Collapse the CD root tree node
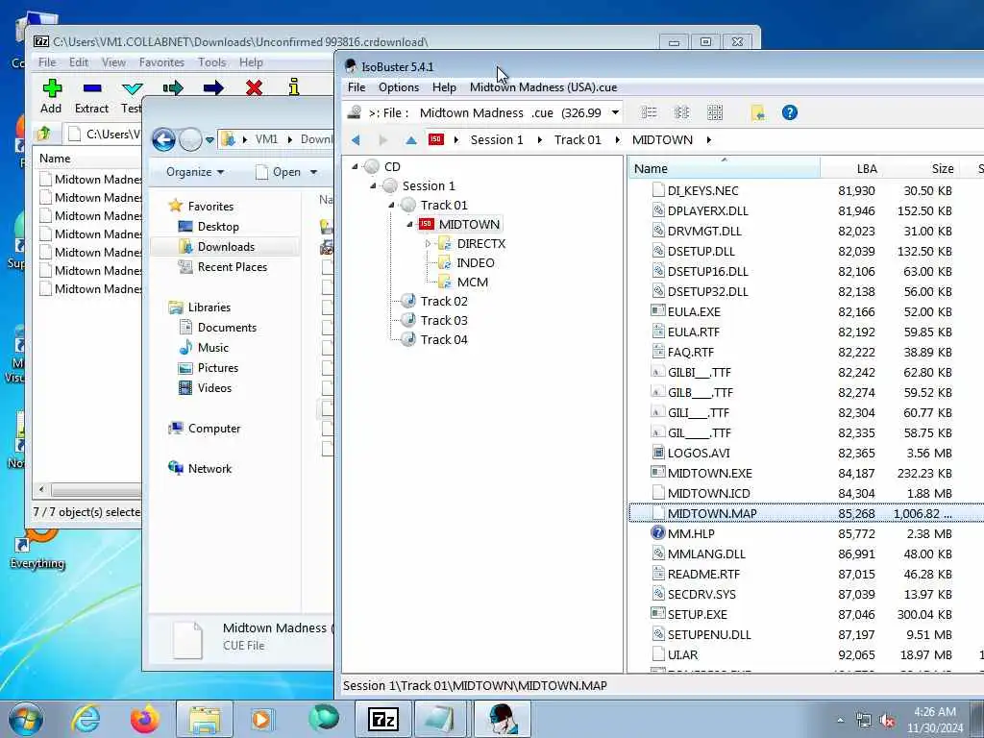Viewport: 984px width, 738px height. [x=356, y=166]
